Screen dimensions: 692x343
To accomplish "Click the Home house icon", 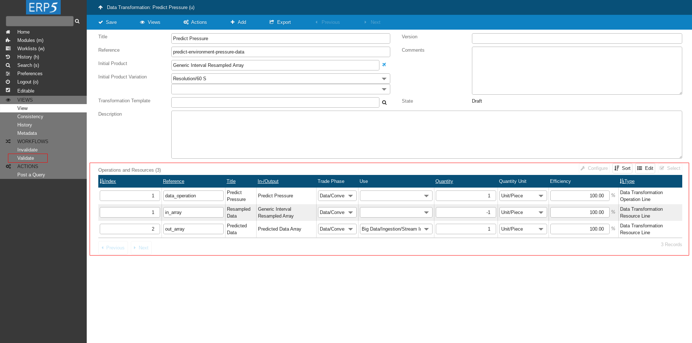I will [x=8, y=32].
